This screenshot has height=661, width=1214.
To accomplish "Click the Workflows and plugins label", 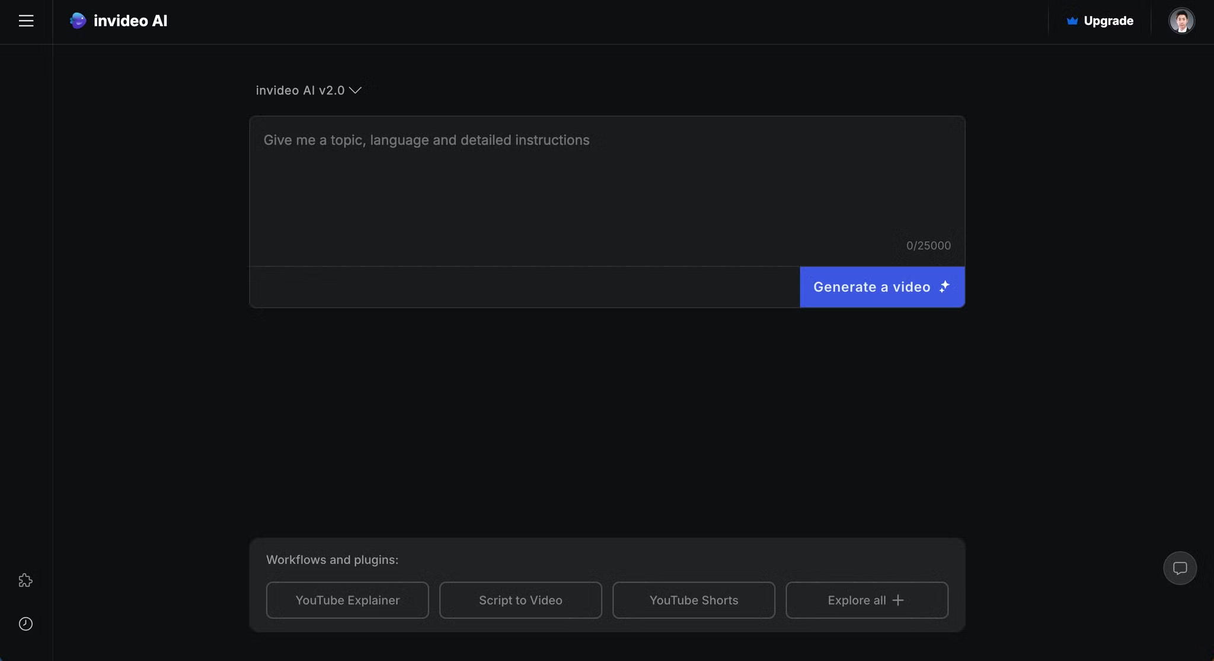I will point(332,560).
